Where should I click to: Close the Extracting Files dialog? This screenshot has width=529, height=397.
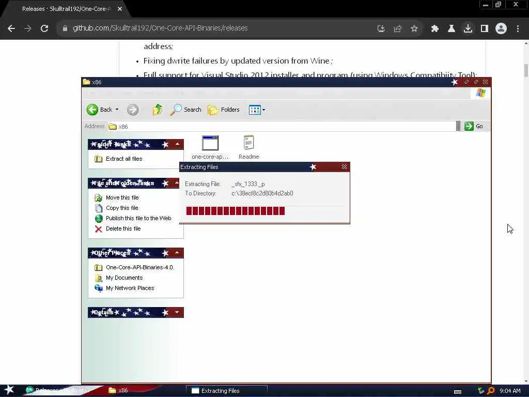[344, 167]
